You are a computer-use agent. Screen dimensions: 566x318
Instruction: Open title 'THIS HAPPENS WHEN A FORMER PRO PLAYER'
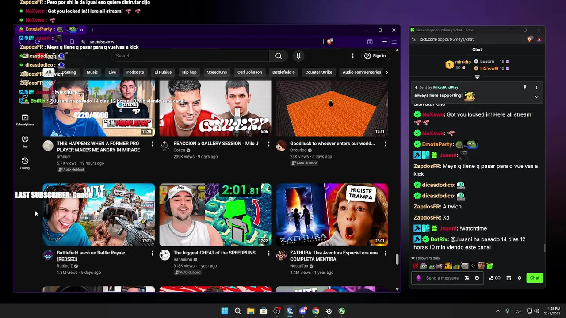point(98,147)
